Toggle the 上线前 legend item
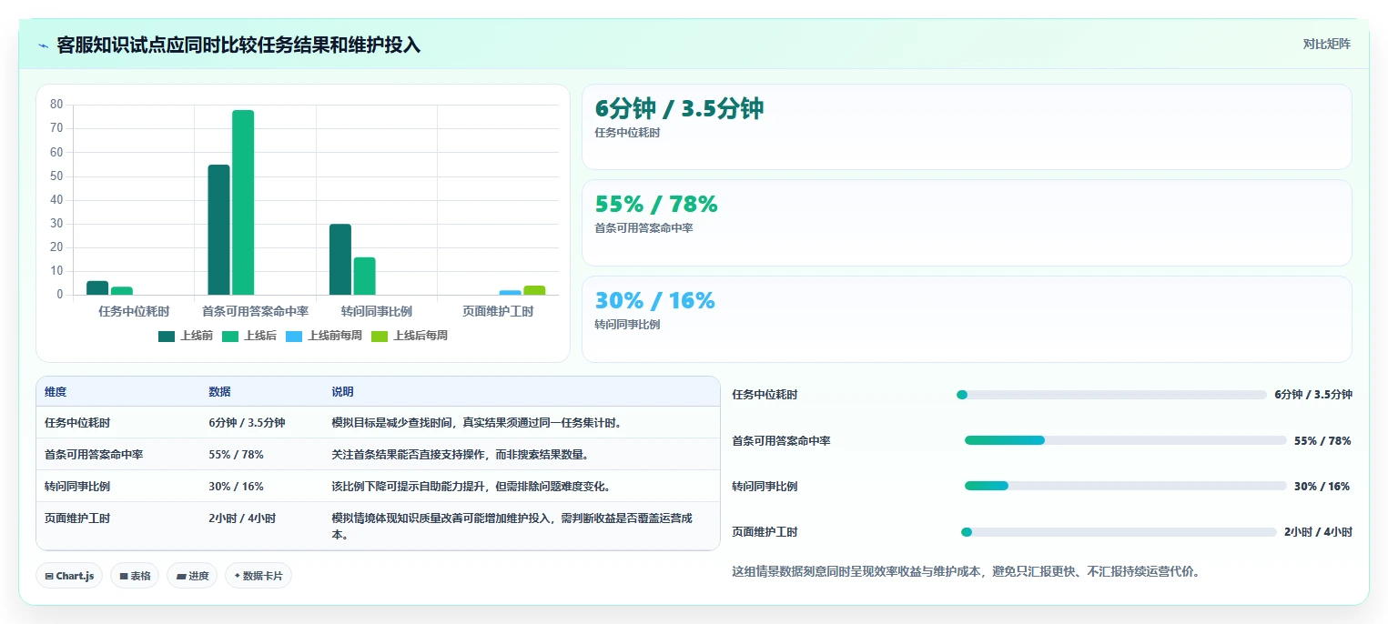1388x624 pixels. (x=186, y=336)
